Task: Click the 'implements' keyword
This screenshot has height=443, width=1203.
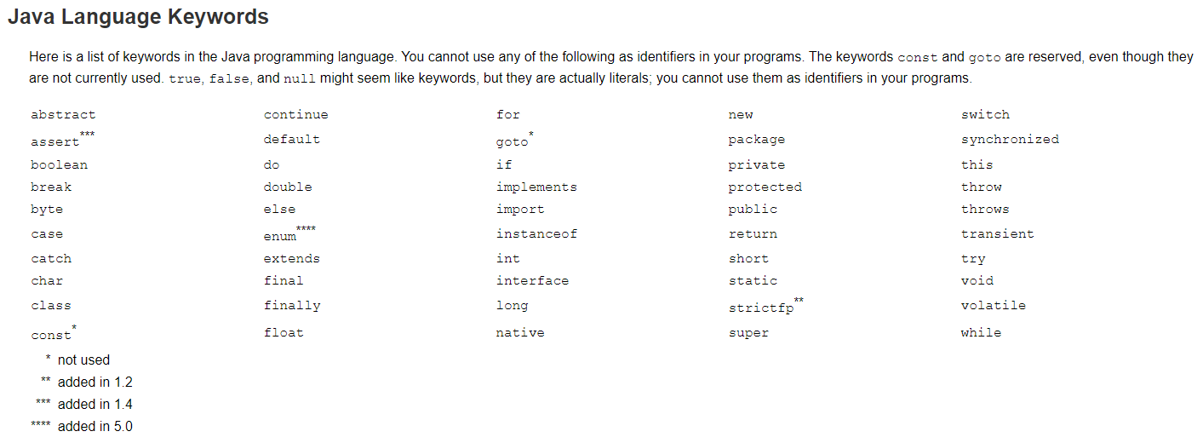Action: (x=536, y=187)
